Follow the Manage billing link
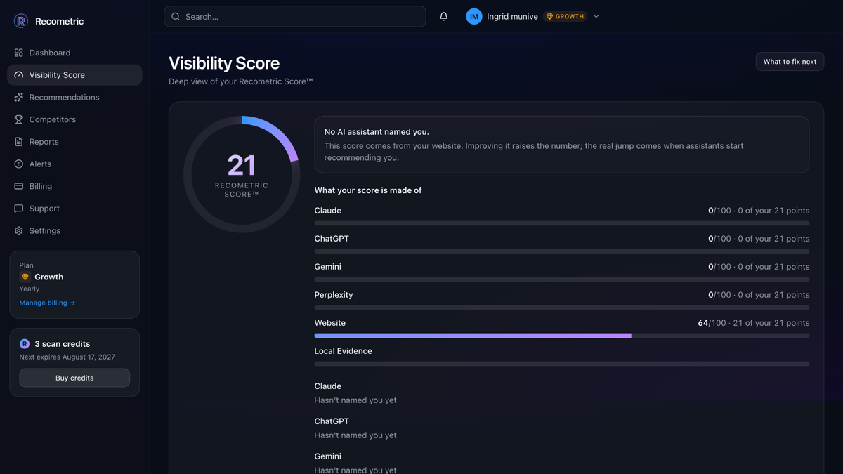The height and width of the screenshot is (474, 843). (x=47, y=303)
